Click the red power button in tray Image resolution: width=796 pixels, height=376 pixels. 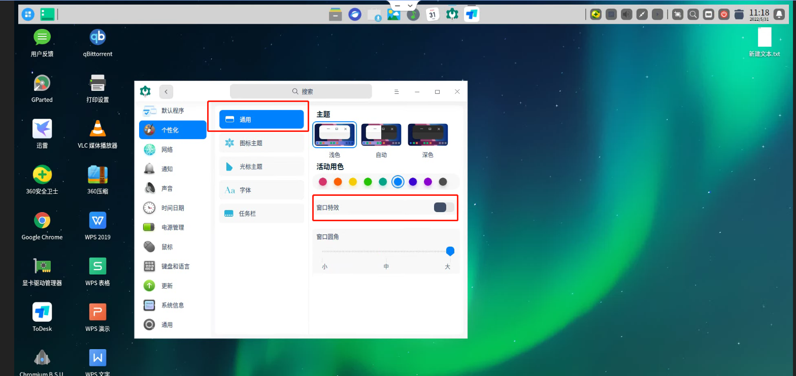[x=724, y=14]
